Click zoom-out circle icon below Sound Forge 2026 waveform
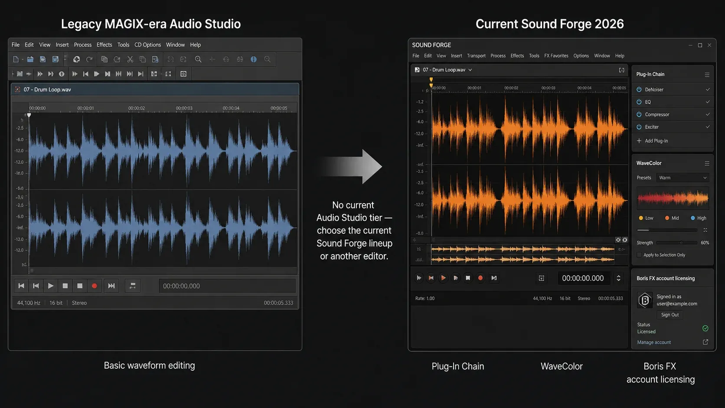Image resolution: width=725 pixels, height=408 pixels. [x=618, y=240]
